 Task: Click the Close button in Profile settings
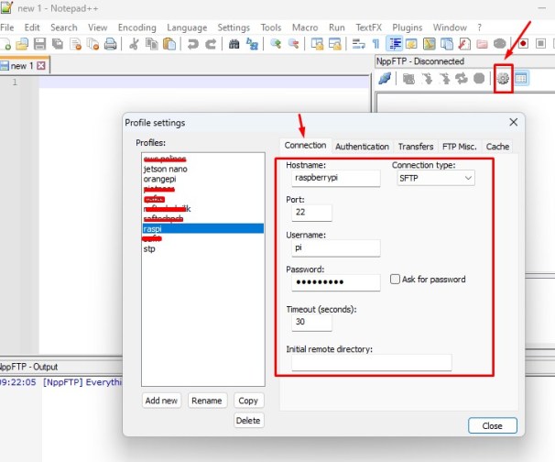493,425
